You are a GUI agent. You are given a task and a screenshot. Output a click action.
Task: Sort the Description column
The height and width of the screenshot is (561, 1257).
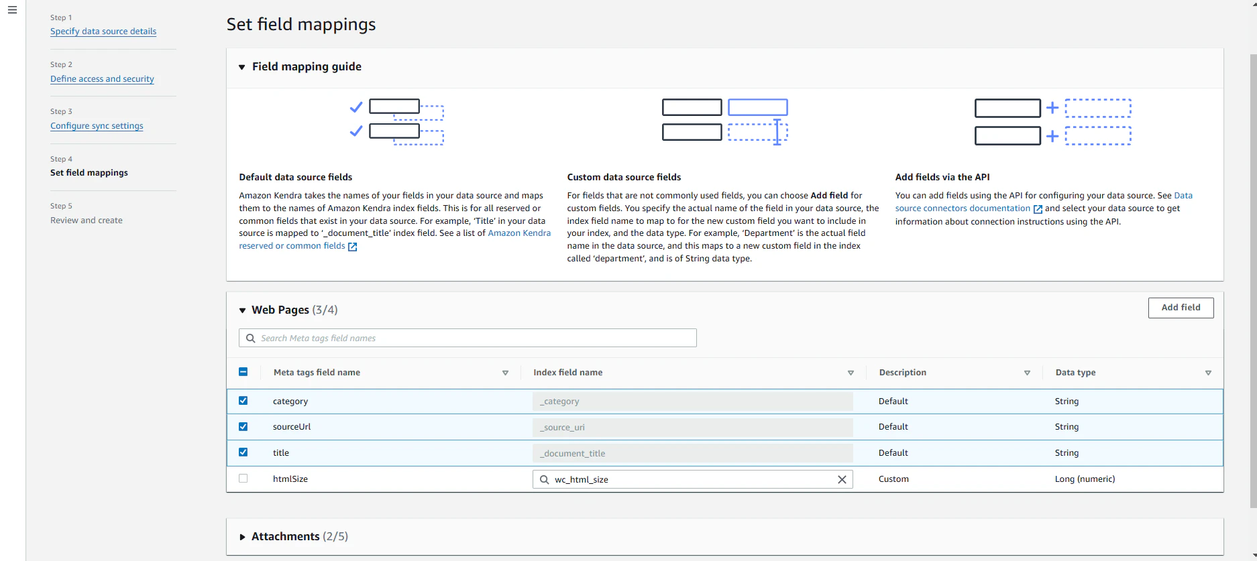click(x=1027, y=373)
